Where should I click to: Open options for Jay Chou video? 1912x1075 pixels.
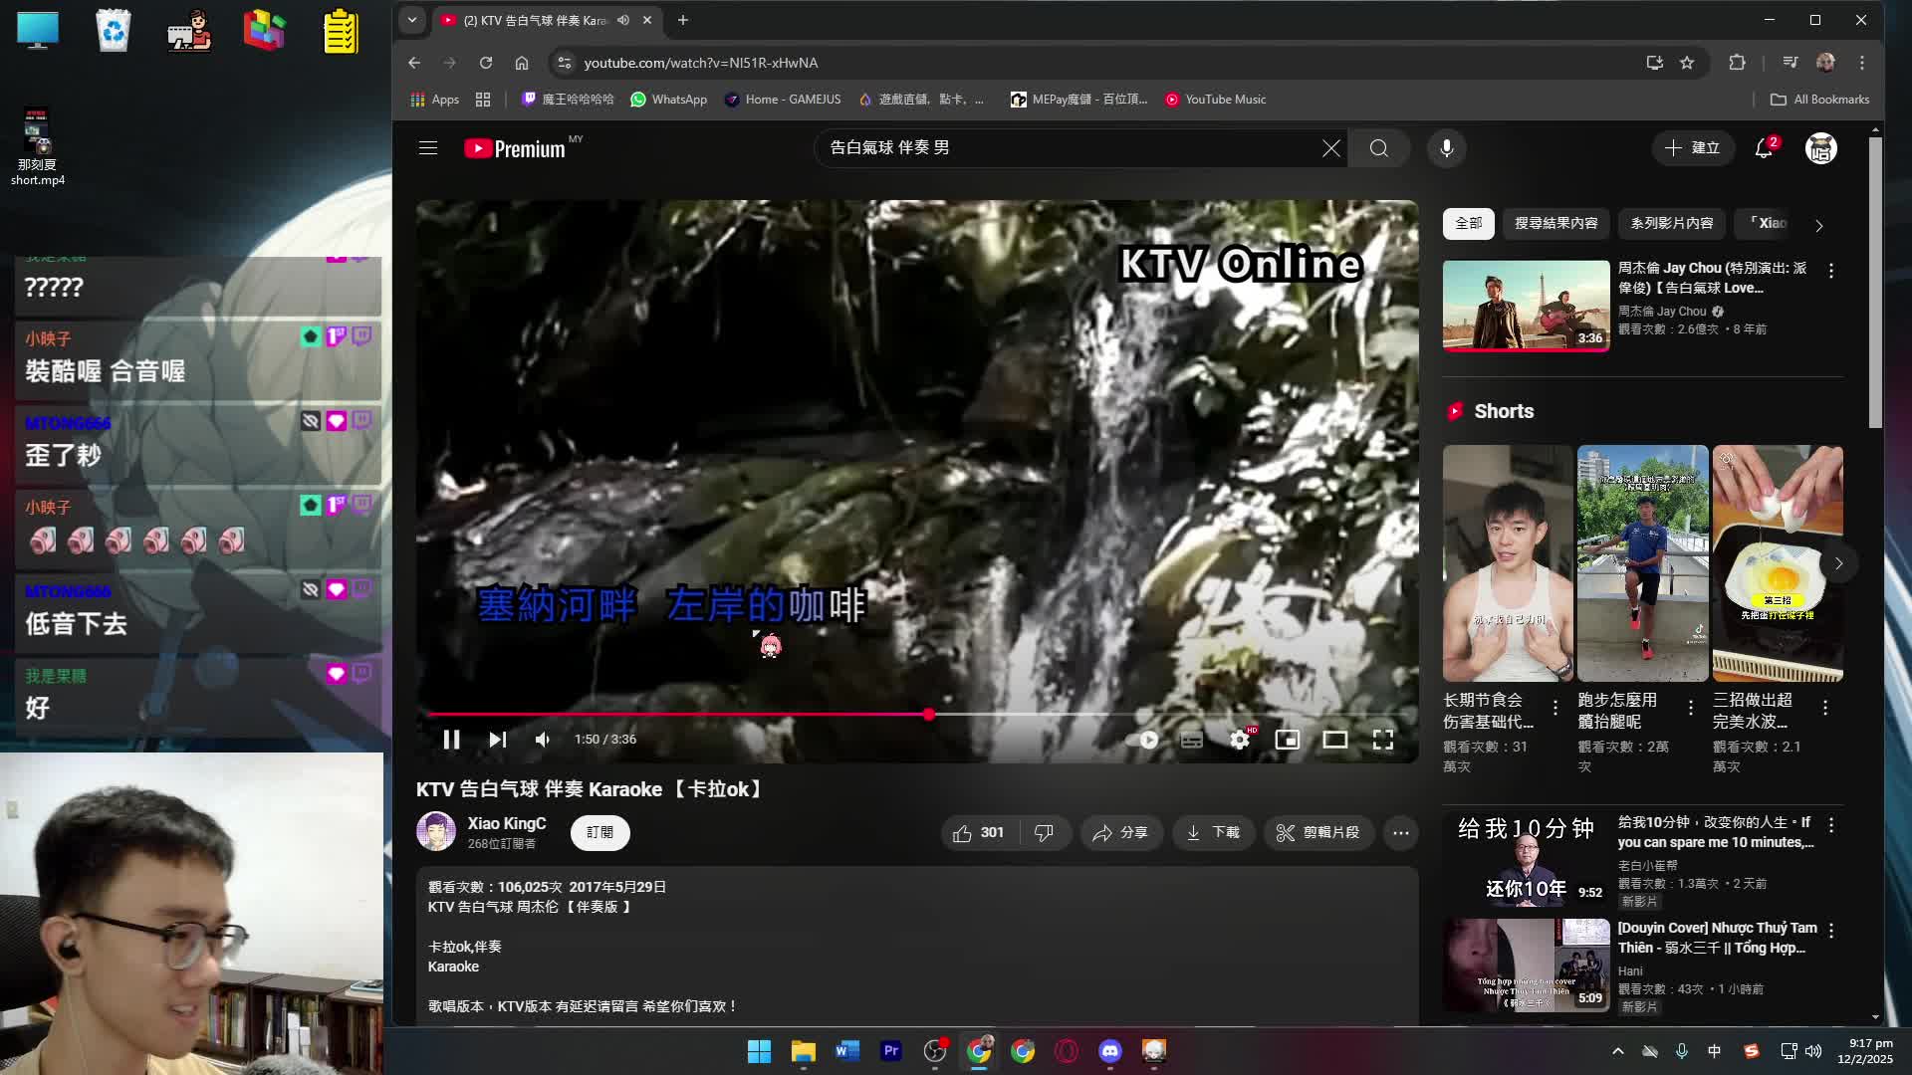click(x=1831, y=271)
